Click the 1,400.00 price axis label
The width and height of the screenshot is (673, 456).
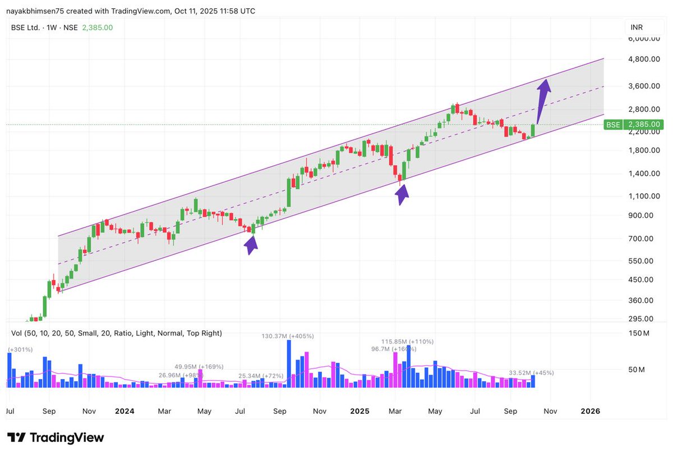pyautogui.click(x=645, y=173)
